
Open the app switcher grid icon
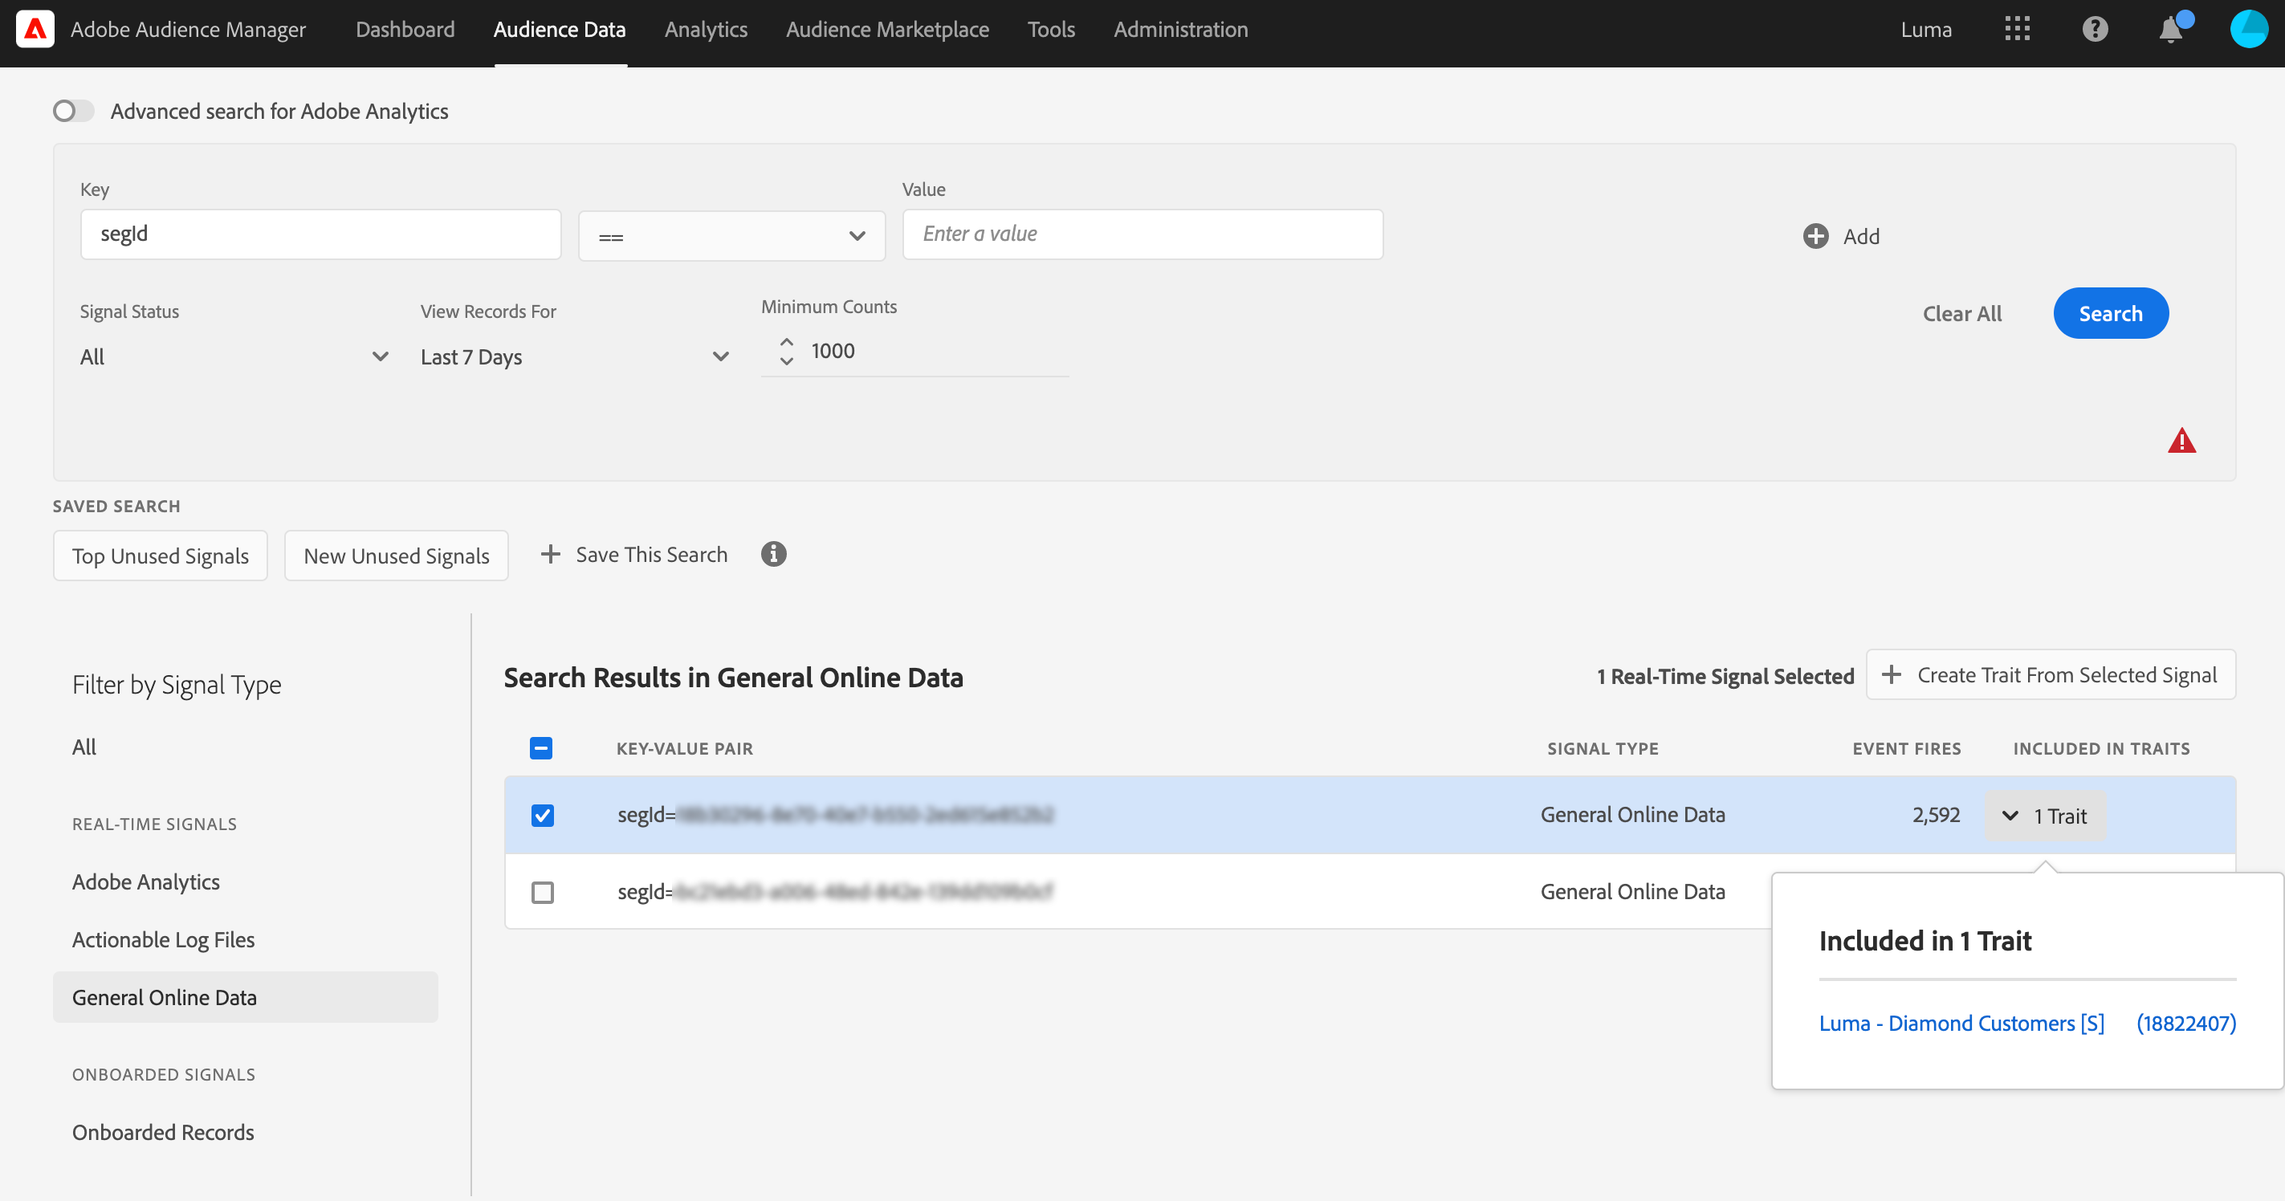pyautogui.click(x=2017, y=29)
